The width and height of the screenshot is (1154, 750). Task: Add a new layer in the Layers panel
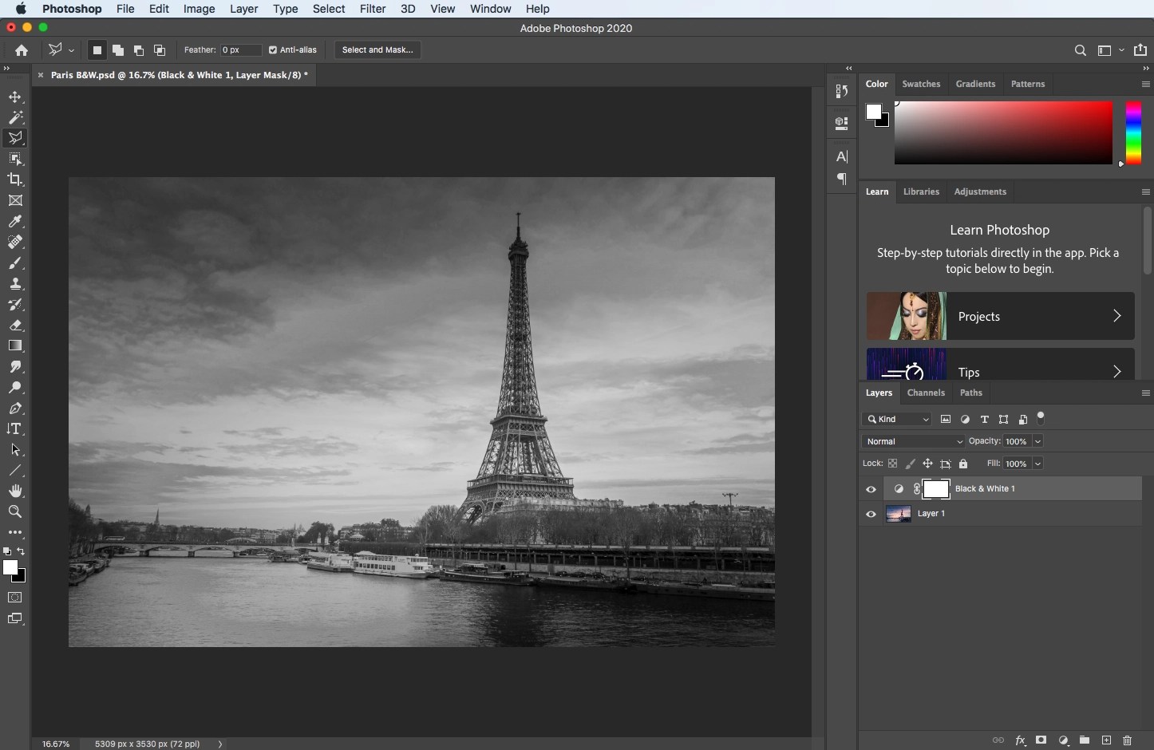tap(1106, 740)
